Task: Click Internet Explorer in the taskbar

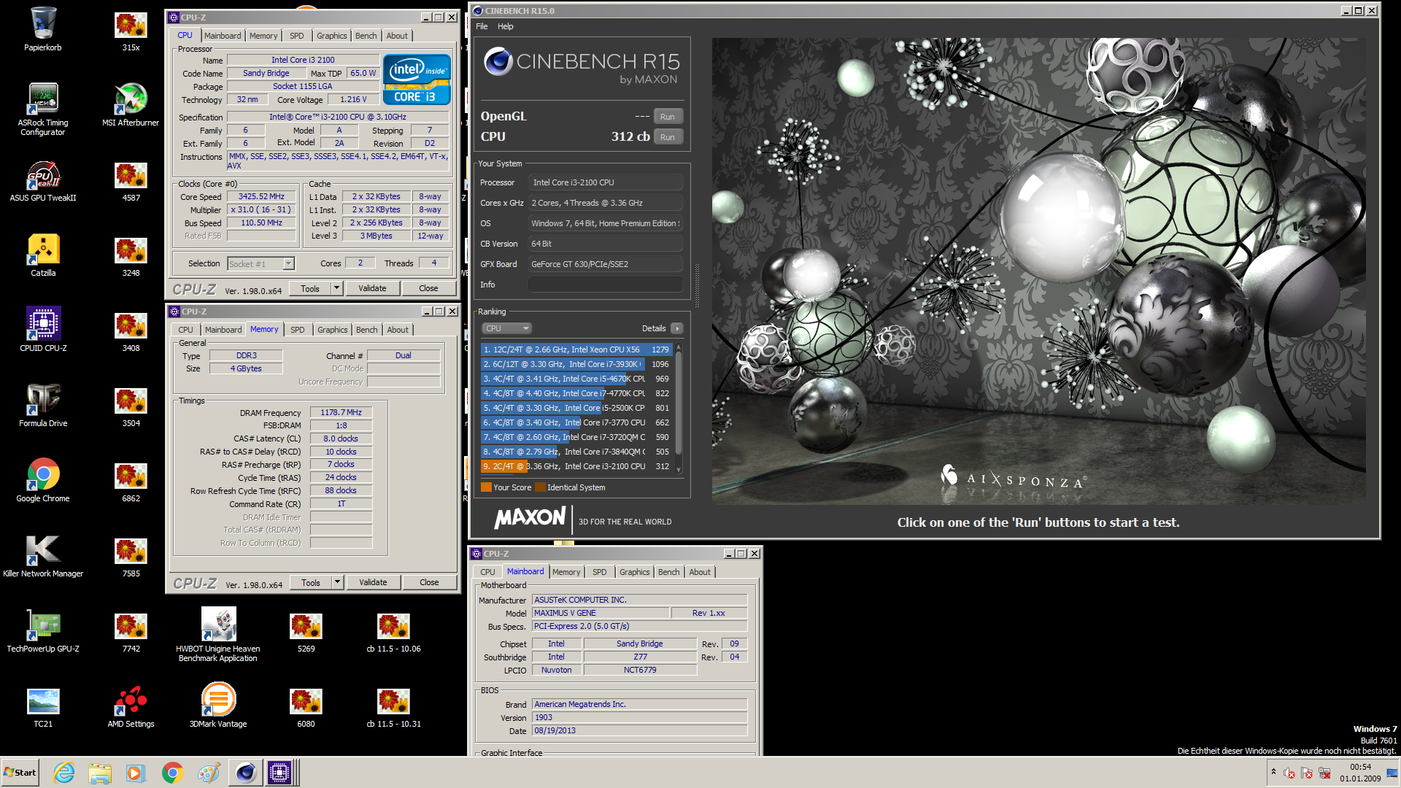Action: click(x=64, y=773)
